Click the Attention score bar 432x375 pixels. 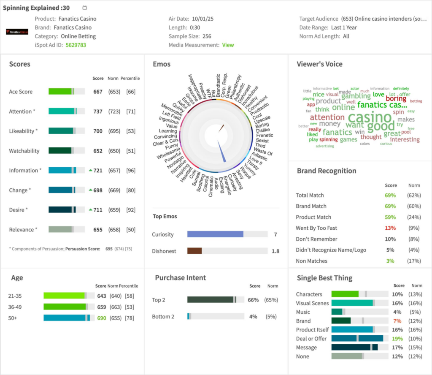point(62,111)
